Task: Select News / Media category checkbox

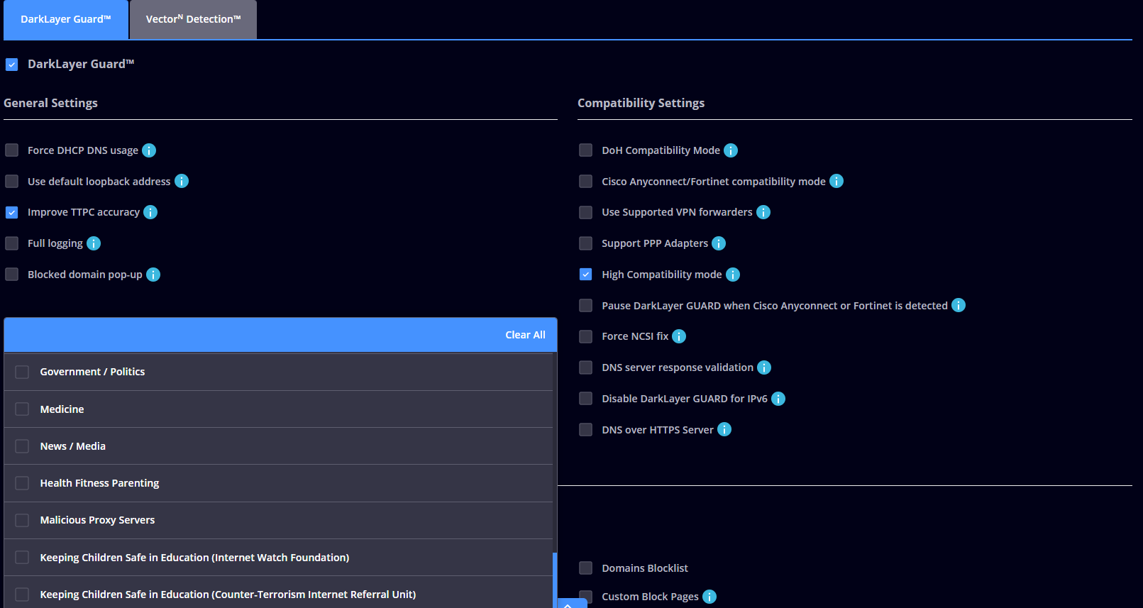Action: click(22, 446)
